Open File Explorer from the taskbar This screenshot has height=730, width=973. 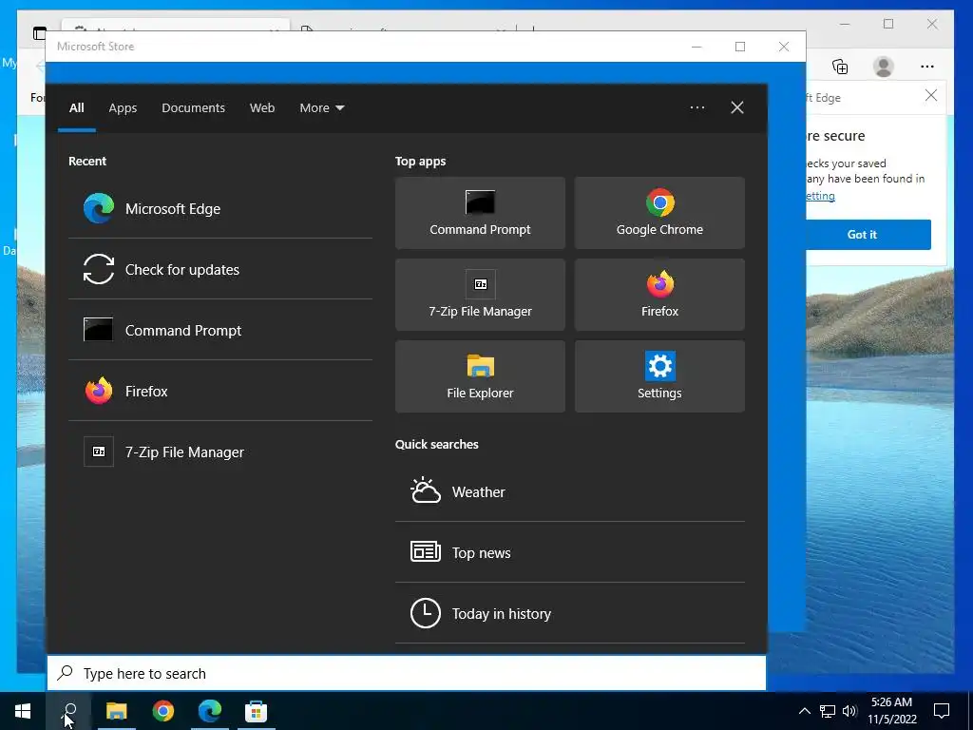117,711
